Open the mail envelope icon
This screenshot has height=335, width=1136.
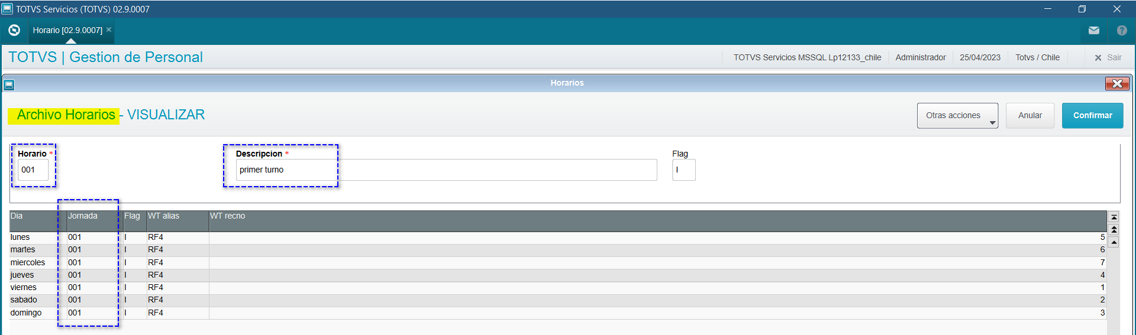click(x=1093, y=30)
